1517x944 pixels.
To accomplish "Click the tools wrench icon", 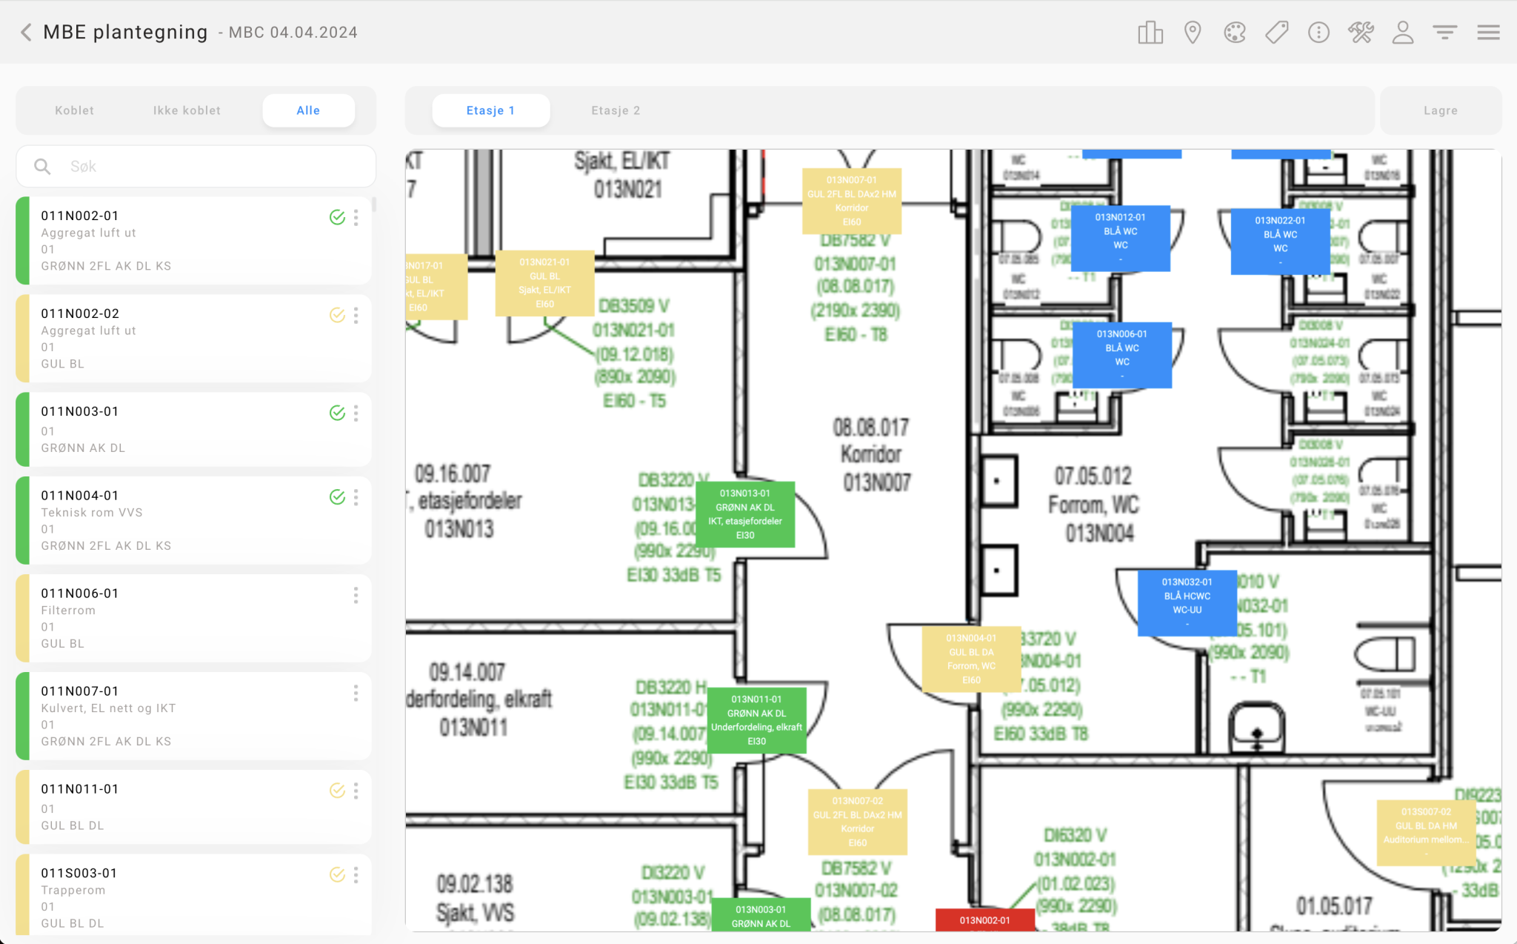I will 1361,33.
